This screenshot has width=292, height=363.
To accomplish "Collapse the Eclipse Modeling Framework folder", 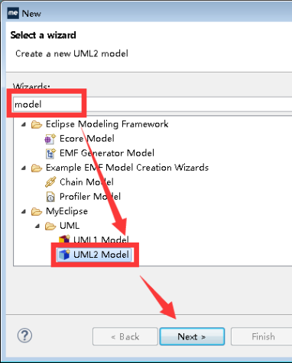I will (x=24, y=124).
